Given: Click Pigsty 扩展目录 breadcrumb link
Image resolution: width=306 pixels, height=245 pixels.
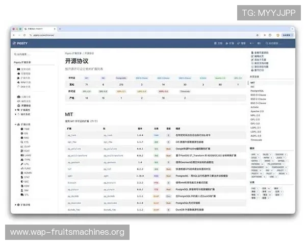Looking at the screenshot, I should pos(73,53).
